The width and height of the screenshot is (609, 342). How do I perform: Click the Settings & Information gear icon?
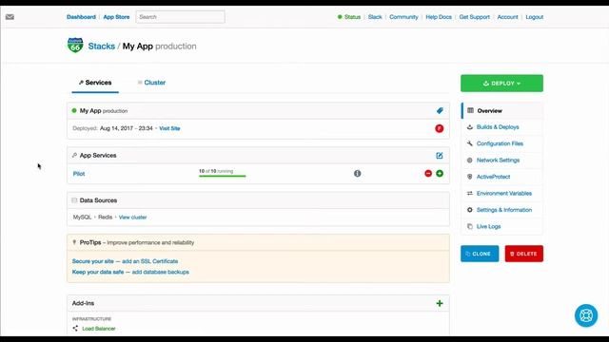coord(469,210)
